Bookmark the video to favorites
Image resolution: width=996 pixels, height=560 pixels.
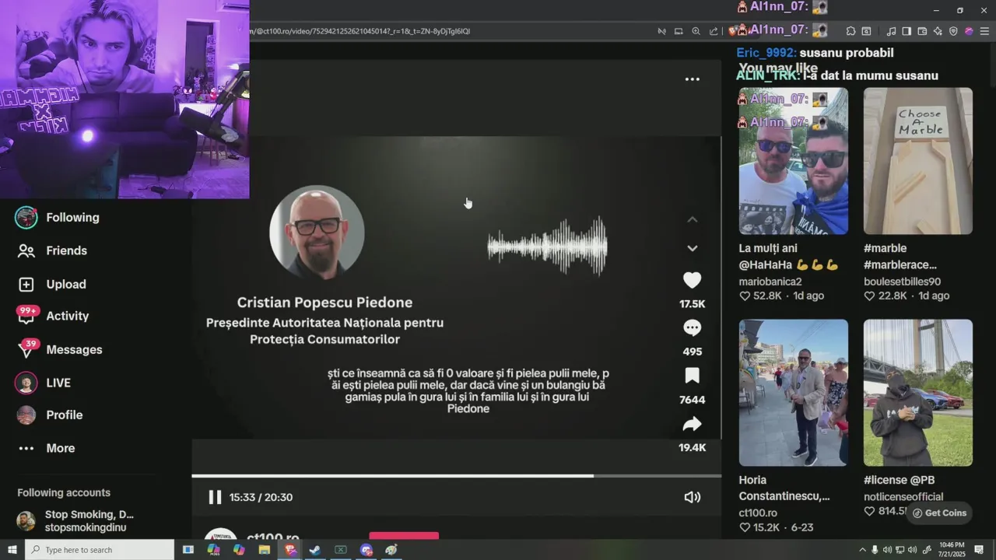coord(692,376)
